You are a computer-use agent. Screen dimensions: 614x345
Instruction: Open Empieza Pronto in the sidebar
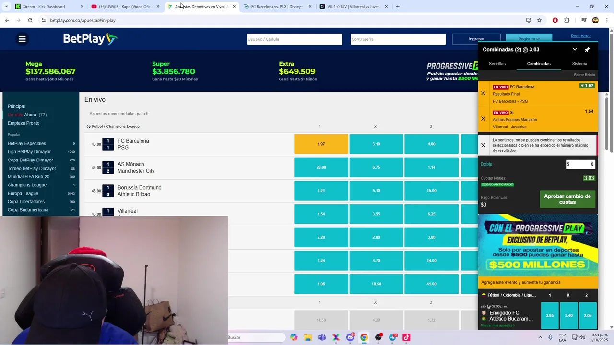pos(24,123)
